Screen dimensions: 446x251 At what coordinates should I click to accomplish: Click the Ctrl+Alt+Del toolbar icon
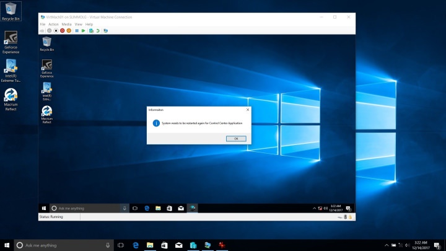pos(42,30)
